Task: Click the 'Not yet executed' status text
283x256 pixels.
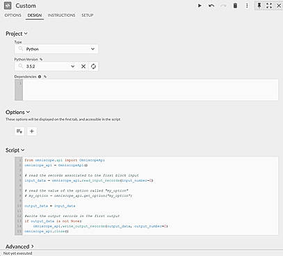Action: pos(17,253)
